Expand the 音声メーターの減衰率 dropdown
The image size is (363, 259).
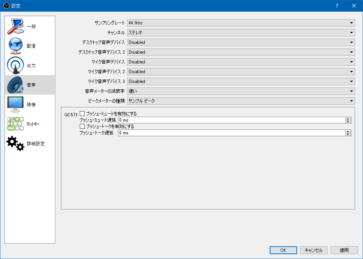[241, 91]
